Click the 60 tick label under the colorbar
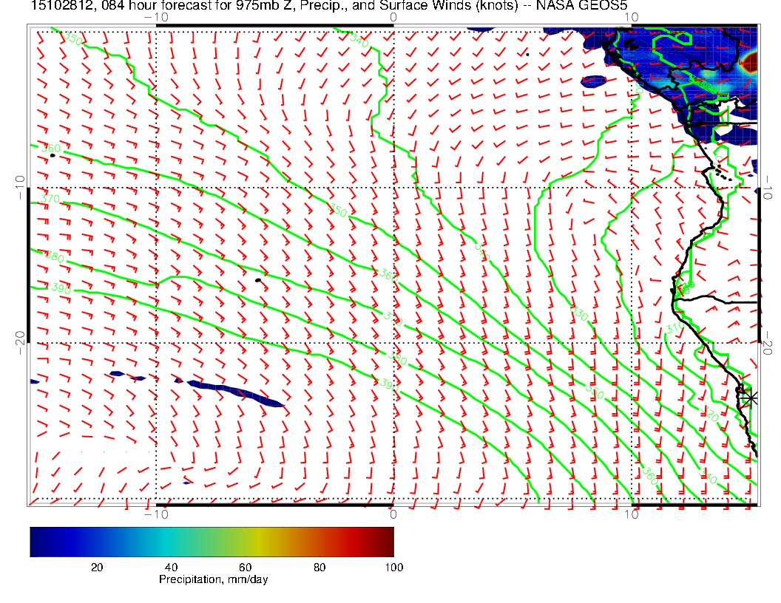This screenshot has width=781, height=603. [x=246, y=567]
